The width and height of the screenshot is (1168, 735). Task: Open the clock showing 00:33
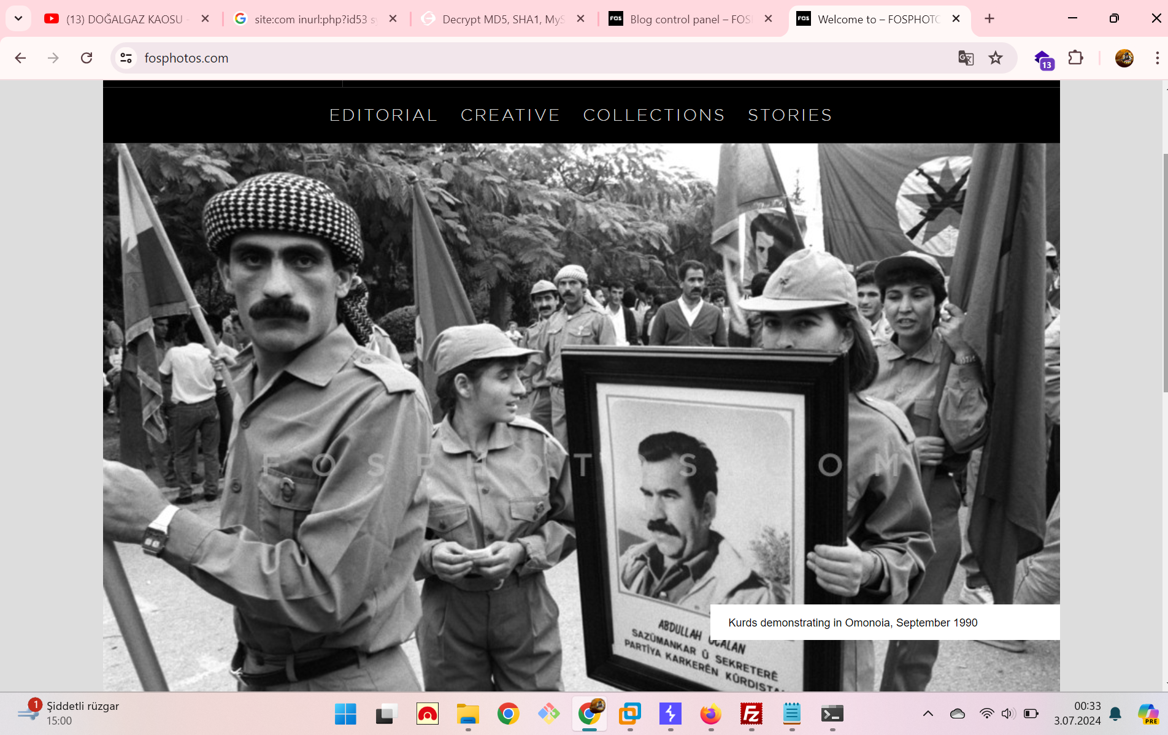1077,714
